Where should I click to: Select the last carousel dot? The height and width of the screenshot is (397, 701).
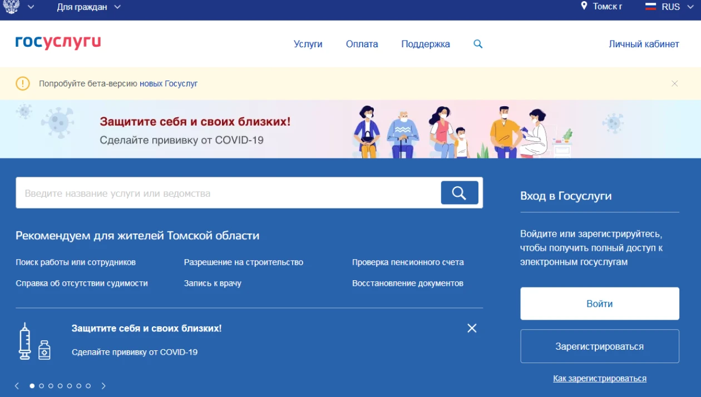tap(88, 386)
